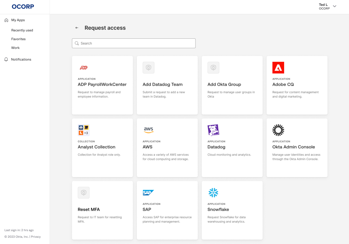Screen dimensions: 349x244
Task: Click the SAP blue logo
Action: coord(149,193)
